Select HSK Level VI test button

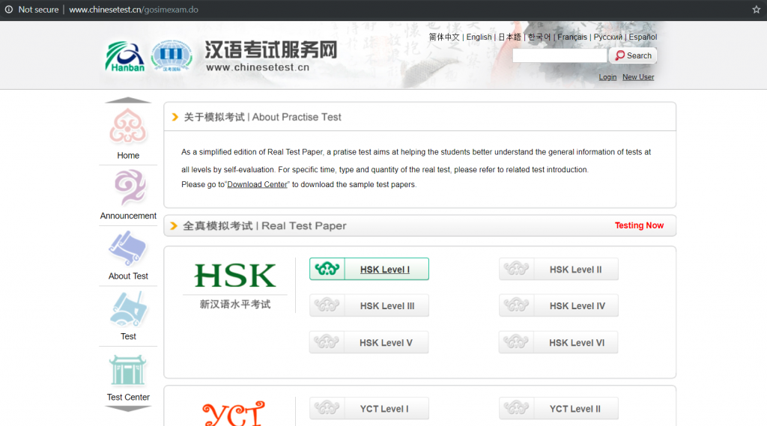coord(559,342)
